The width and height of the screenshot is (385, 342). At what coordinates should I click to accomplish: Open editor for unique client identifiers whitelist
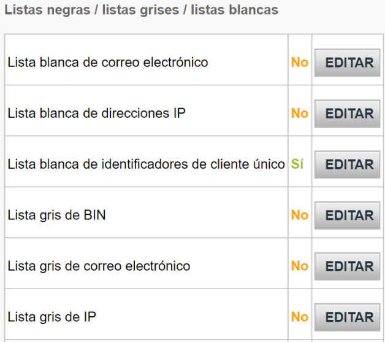tap(347, 165)
